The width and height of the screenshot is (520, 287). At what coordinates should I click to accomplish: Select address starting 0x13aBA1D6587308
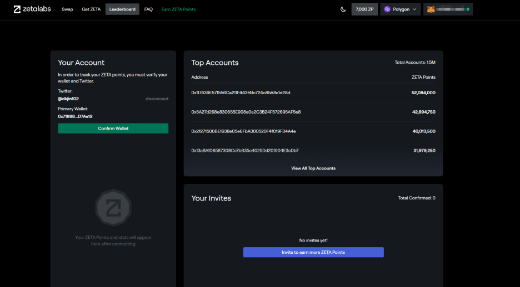coord(245,151)
